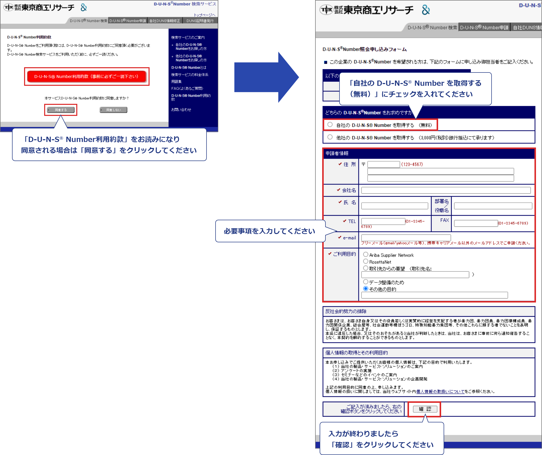Click the second address line input
The image size is (542, 455).
(x=441, y=178)
